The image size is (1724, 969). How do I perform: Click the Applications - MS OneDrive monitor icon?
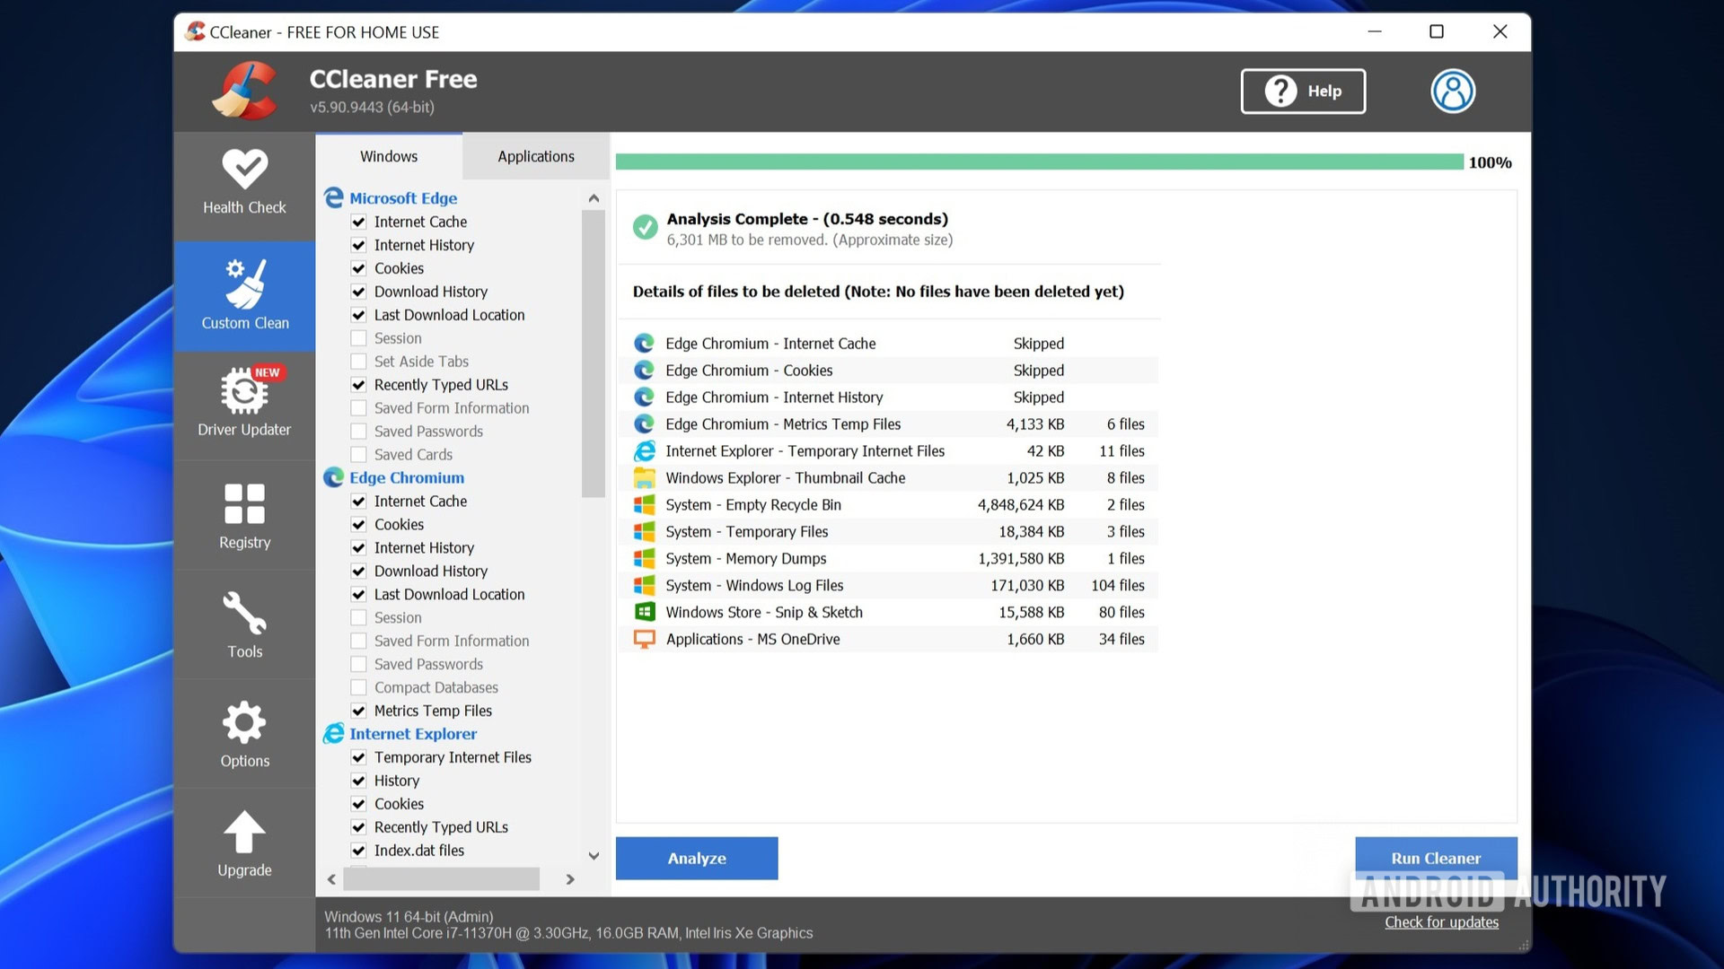[x=644, y=640]
